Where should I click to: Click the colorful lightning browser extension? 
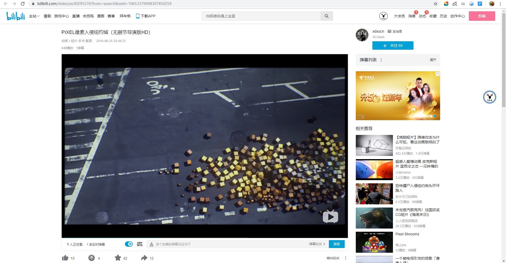click(446, 4)
